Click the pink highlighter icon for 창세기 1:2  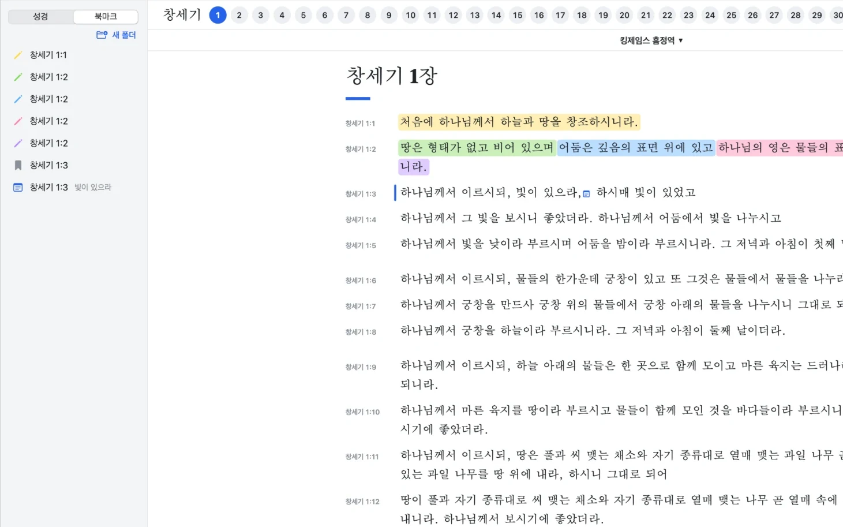tap(18, 121)
